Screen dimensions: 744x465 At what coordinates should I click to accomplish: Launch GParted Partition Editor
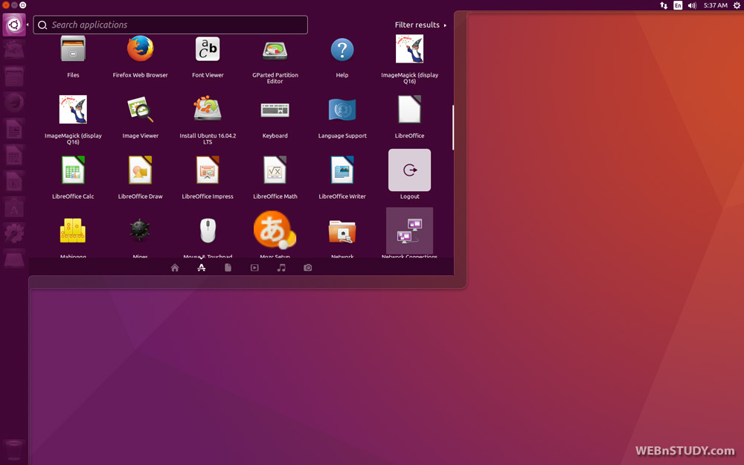(x=275, y=51)
